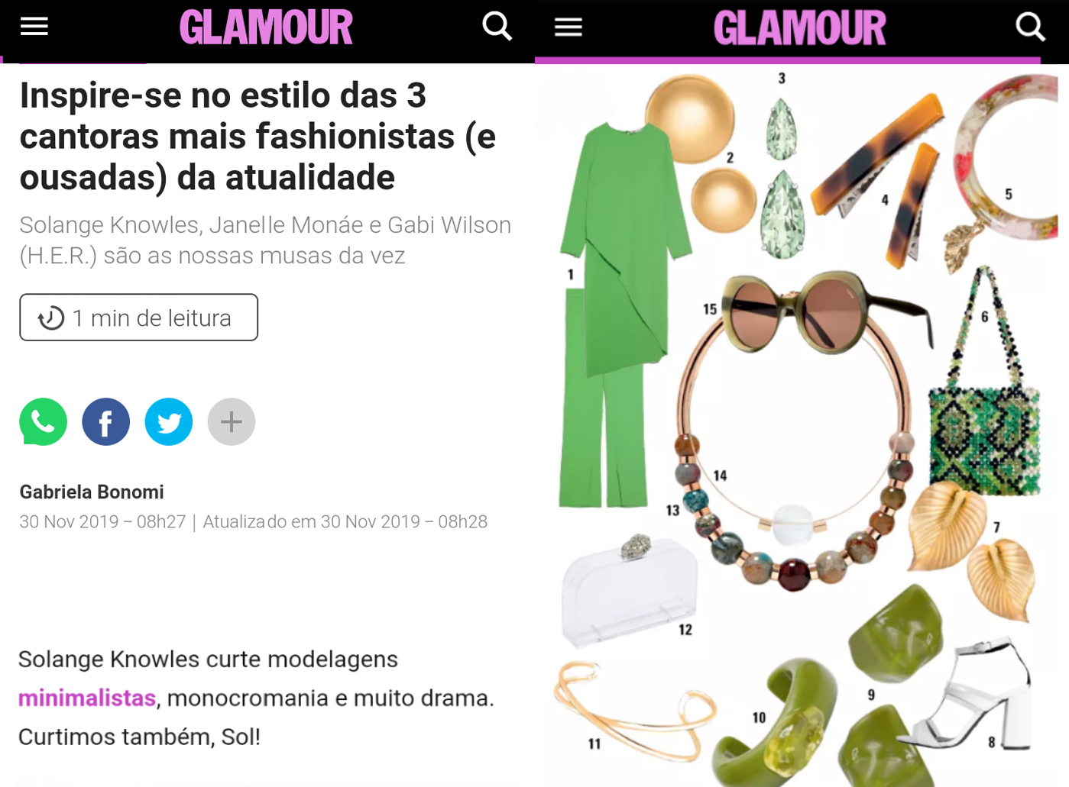Click the search icon in the left header
The image size is (1069, 787).
pyautogui.click(x=497, y=26)
